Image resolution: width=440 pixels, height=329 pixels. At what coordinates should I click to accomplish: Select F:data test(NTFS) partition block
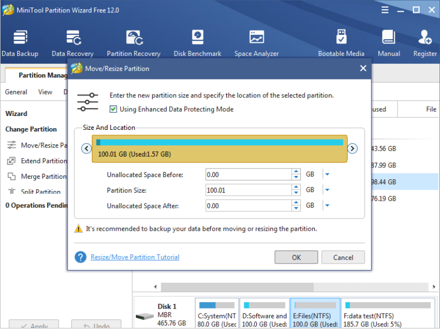tap(388, 313)
